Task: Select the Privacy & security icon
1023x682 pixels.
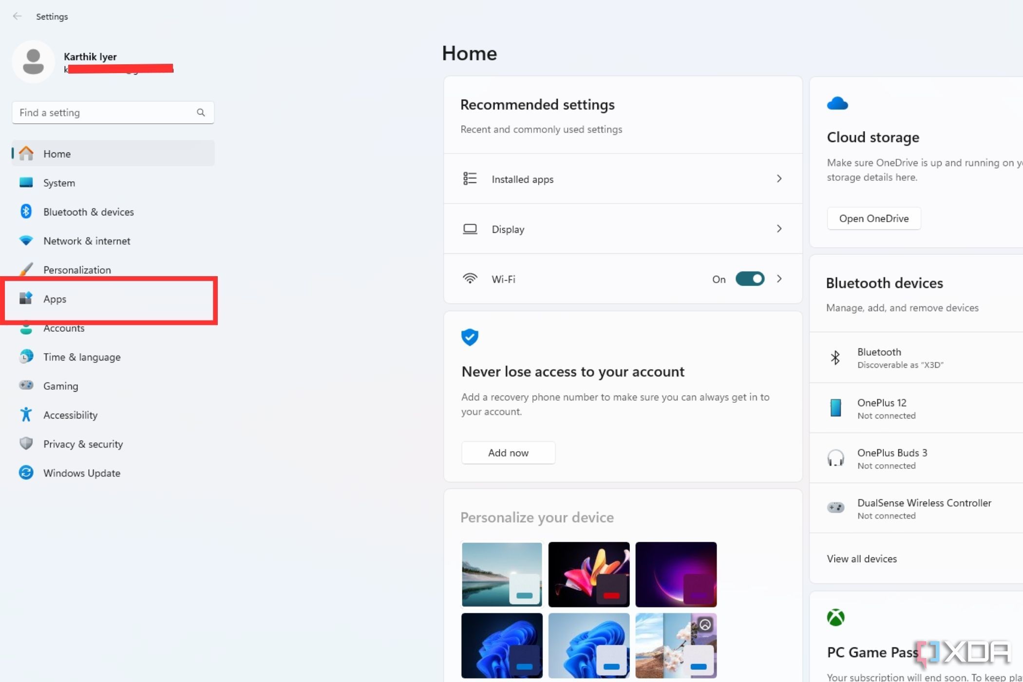Action: point(26,444)
